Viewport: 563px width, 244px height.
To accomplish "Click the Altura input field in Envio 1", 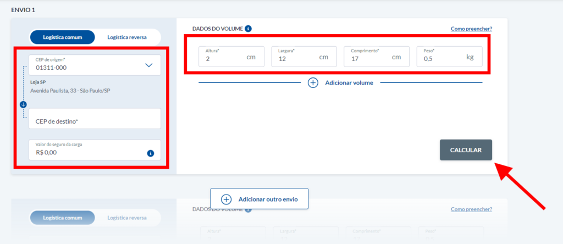I will click(231, 57).
